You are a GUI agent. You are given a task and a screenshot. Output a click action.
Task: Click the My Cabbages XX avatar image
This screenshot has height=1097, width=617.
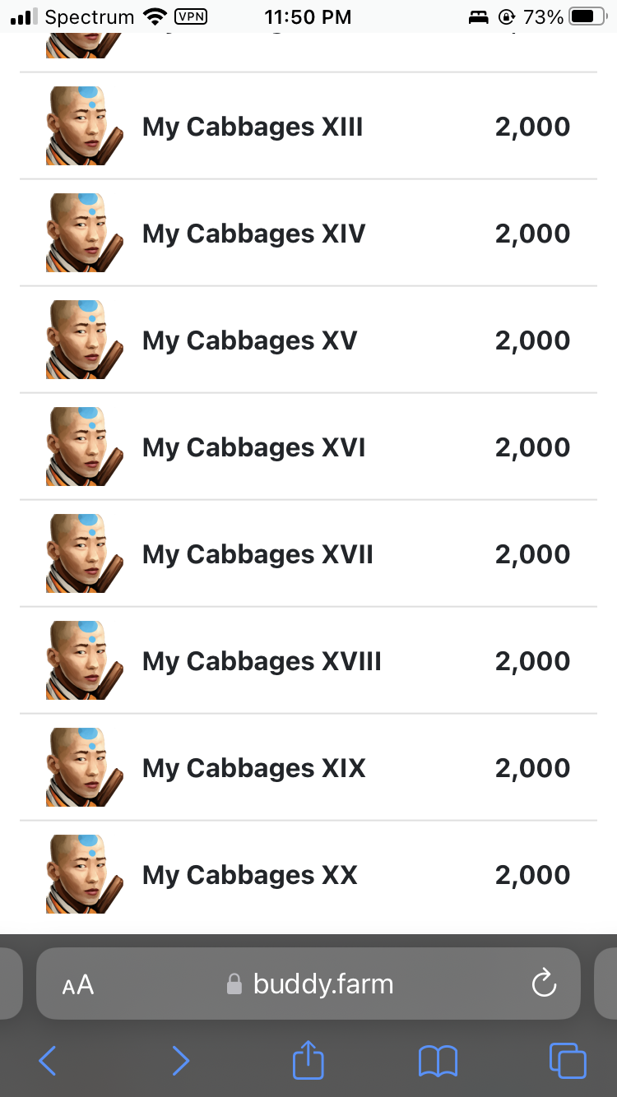[x=84, y=874]
